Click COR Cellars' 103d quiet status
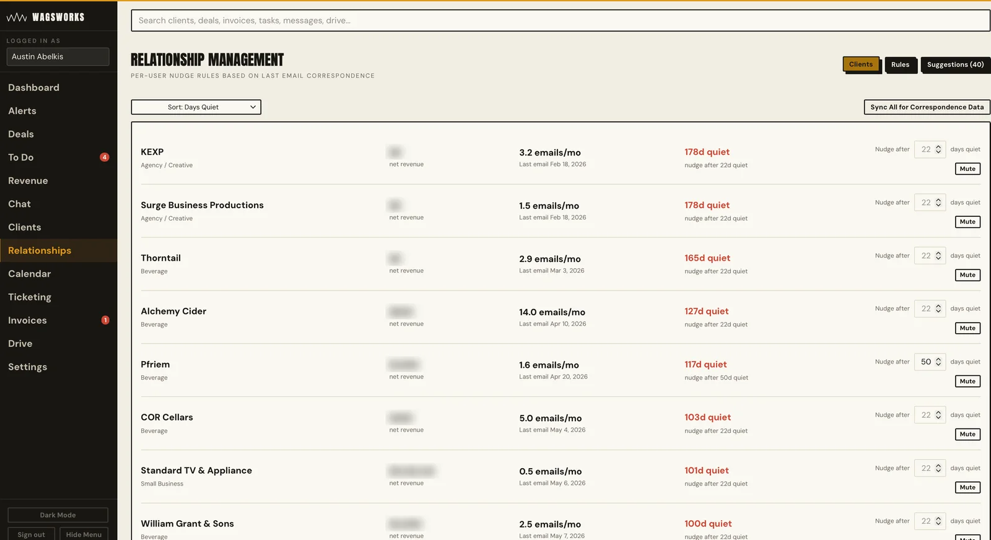The width and height of the screenshot is (991, 540). coord(708,417)
